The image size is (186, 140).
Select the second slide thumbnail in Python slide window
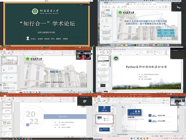(x=103, y=65)
